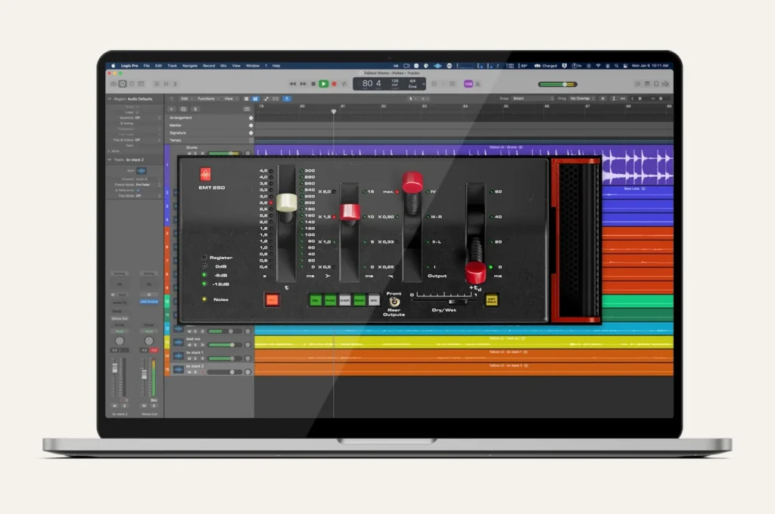This screenshot has width=775, height=514.
Task: Toggle the Show Automation button in tracks menu bar
Action: [x=266, y=99]
